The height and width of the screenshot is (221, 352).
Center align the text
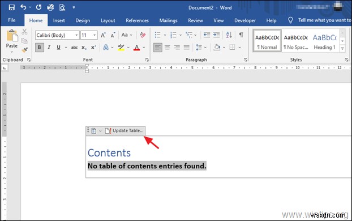point(168,48)
